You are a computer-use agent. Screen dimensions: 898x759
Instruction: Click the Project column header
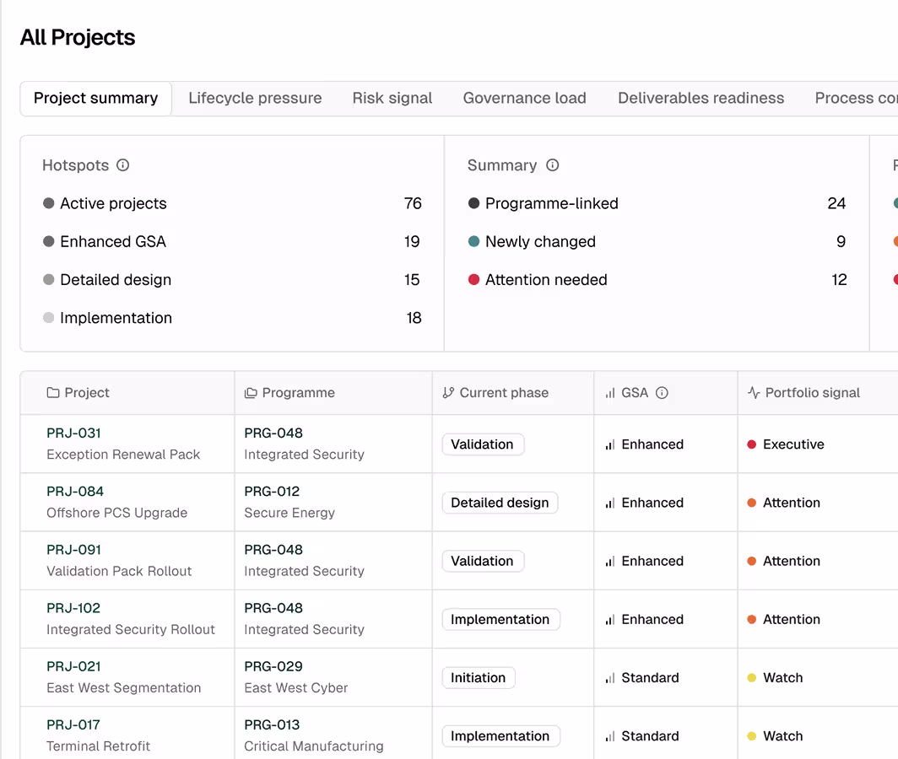(127, 393)
